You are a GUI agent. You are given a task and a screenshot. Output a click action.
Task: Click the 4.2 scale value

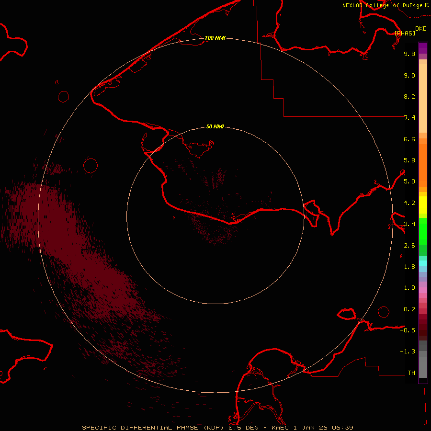pos(409,203)
